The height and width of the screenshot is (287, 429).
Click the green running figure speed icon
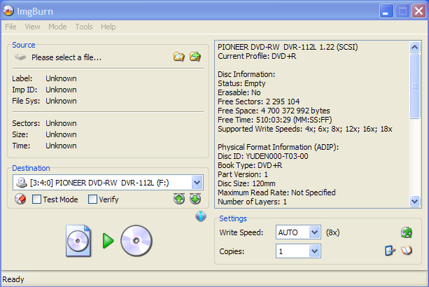coord(407,232)
